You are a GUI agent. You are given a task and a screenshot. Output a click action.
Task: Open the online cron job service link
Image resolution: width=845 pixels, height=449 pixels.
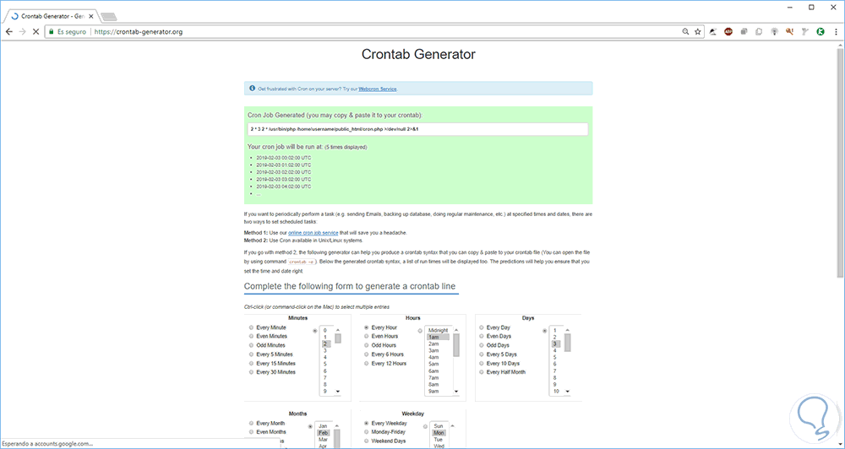[x=313, y=233]
